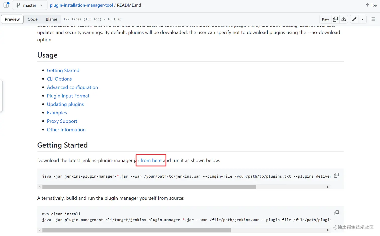Copy raw file contents icon
Viewport: 380px width, 236px height.
click(335, 19)
